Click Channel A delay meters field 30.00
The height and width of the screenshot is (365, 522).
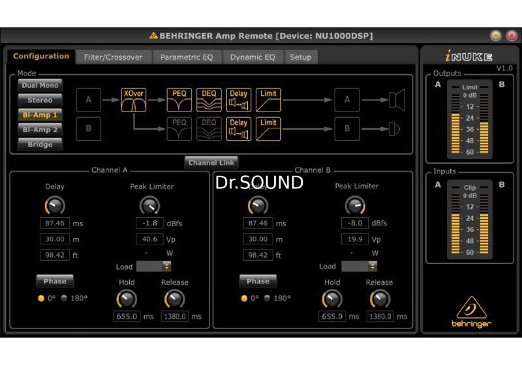coord(55,239)
